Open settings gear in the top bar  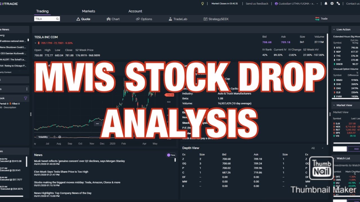point(332,4)
